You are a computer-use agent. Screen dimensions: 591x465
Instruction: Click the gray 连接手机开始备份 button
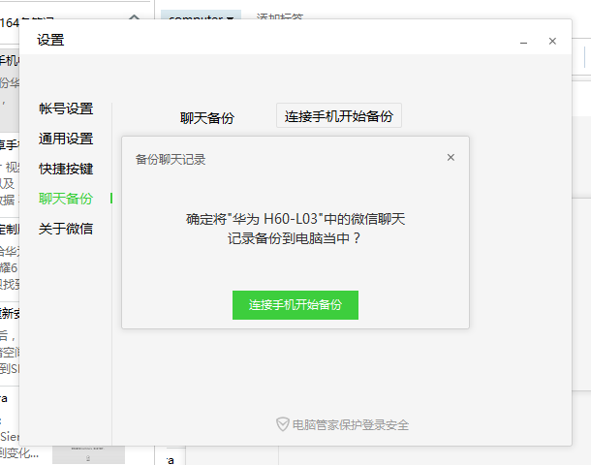[x=339, y=115]
